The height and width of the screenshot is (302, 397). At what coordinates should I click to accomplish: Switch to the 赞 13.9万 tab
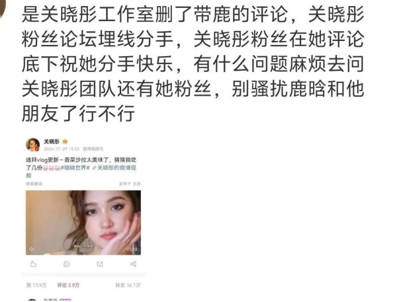click(x=36, y=285)
